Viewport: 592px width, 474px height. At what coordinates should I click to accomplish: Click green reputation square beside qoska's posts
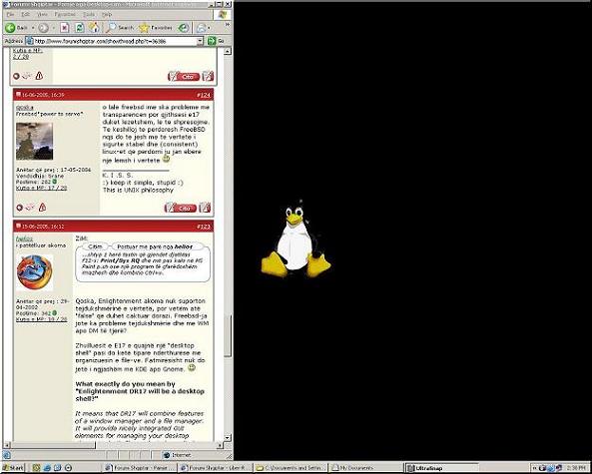55,182
